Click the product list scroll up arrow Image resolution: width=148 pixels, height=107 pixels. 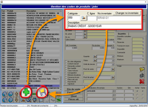point(61,11)
